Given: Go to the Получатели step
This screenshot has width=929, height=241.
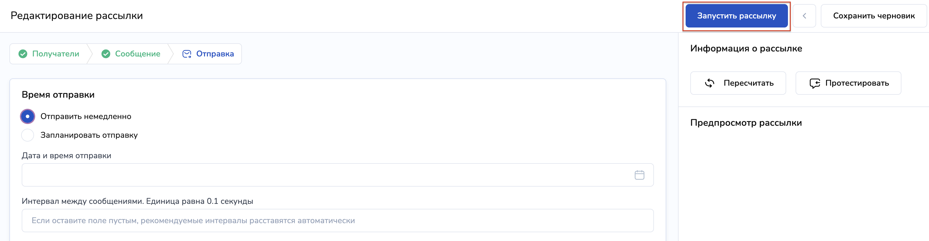Looking at the screenshot, I should click(x=55, y=54).
